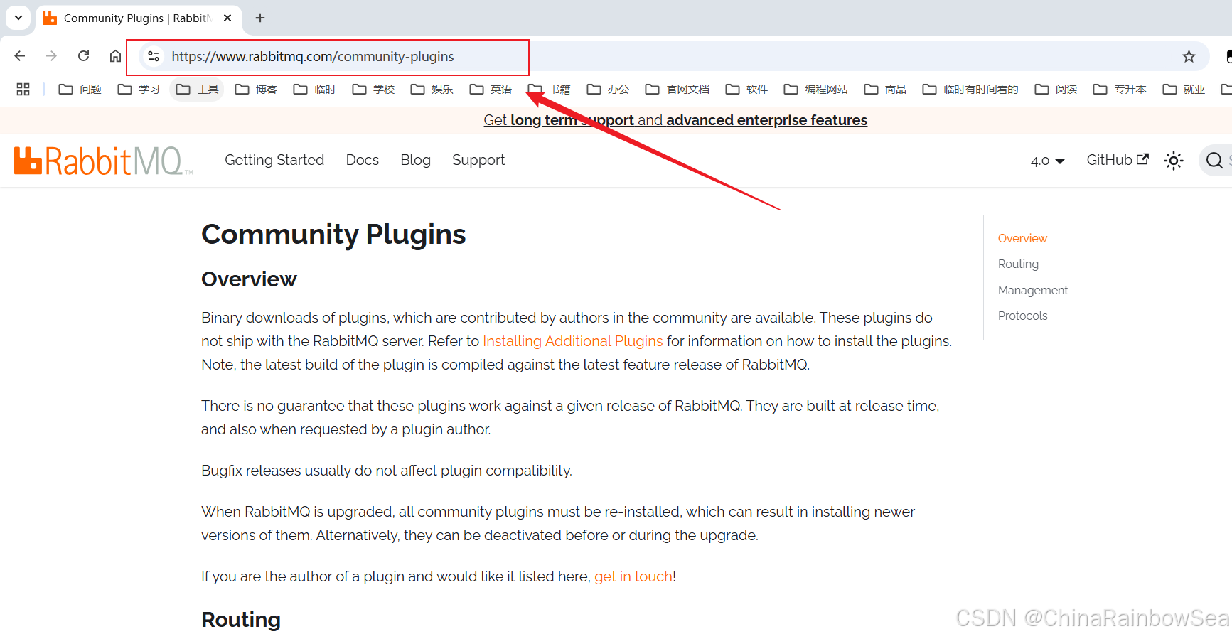Open the GitHub external link
This screenshot has height=639, width=1232.
tap(1117, 160)
